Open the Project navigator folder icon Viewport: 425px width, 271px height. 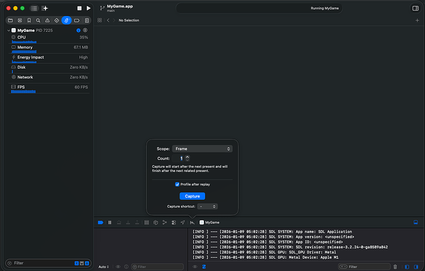11,20
